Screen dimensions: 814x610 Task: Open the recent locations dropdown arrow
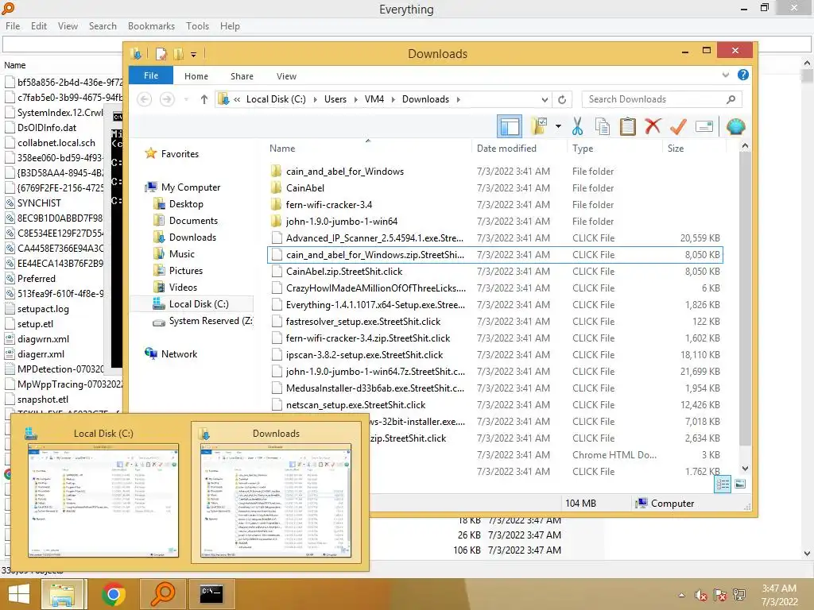pos(186,99)
